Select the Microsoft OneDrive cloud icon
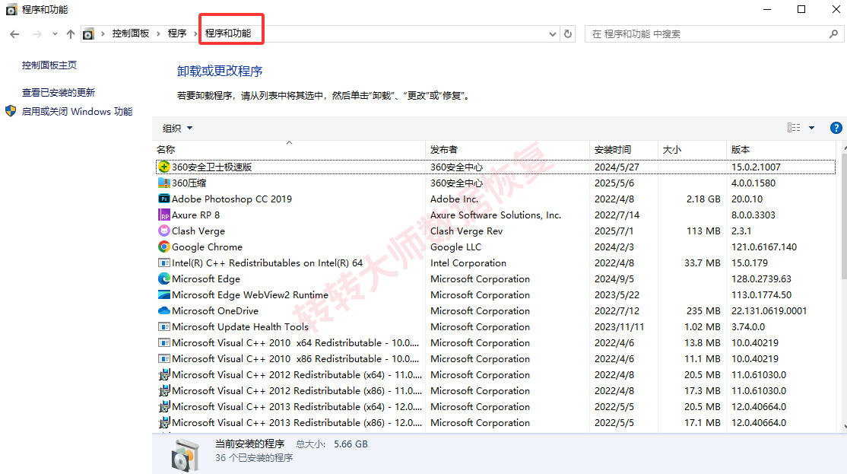The image size is (847, 474). click(164, 310)
